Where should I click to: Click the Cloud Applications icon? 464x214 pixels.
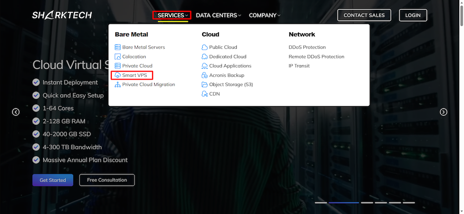click(x=205, y=66)
